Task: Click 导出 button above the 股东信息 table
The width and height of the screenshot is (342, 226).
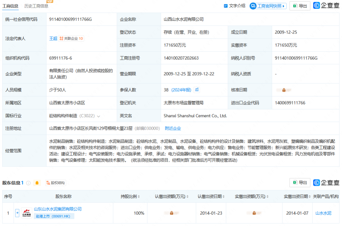Action: click(x=300, y=182)
